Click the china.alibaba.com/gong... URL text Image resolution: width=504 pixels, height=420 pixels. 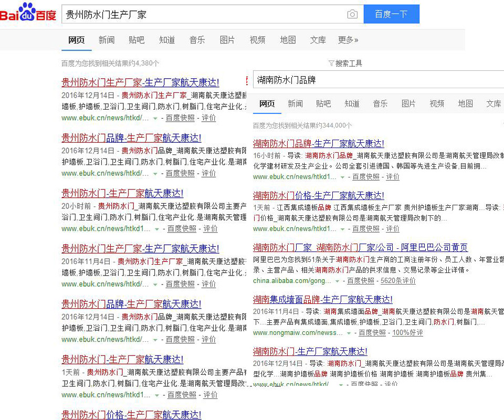(x=292, y=281)
